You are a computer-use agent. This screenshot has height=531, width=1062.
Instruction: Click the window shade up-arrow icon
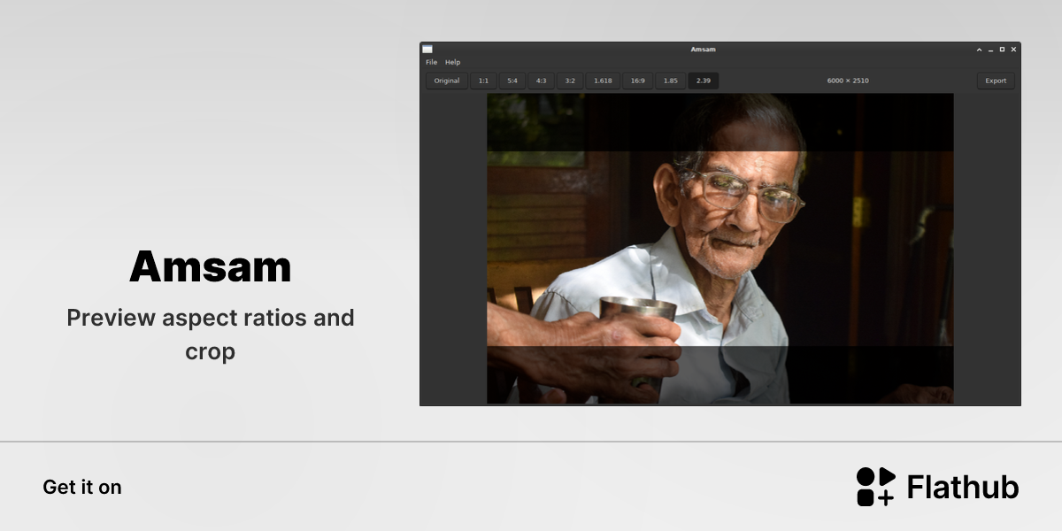coord(980,50)
